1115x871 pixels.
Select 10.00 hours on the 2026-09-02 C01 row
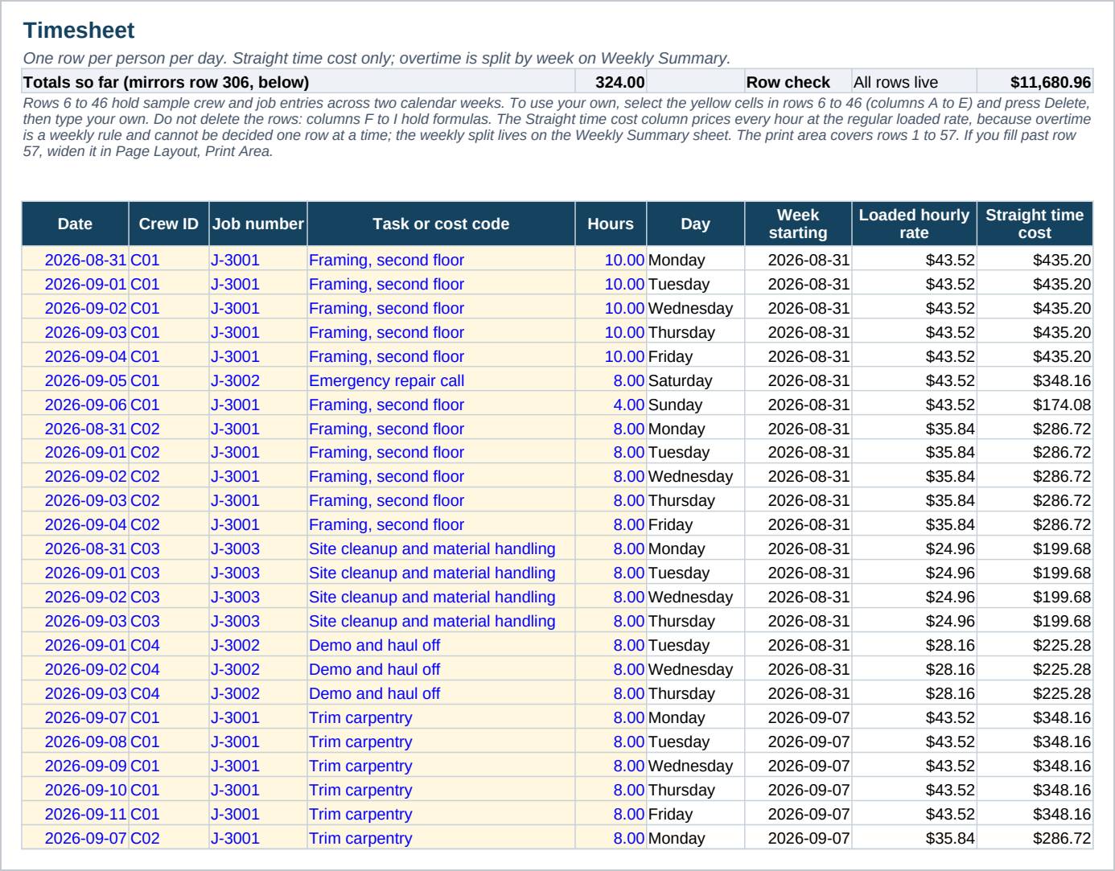click(611, 308)
